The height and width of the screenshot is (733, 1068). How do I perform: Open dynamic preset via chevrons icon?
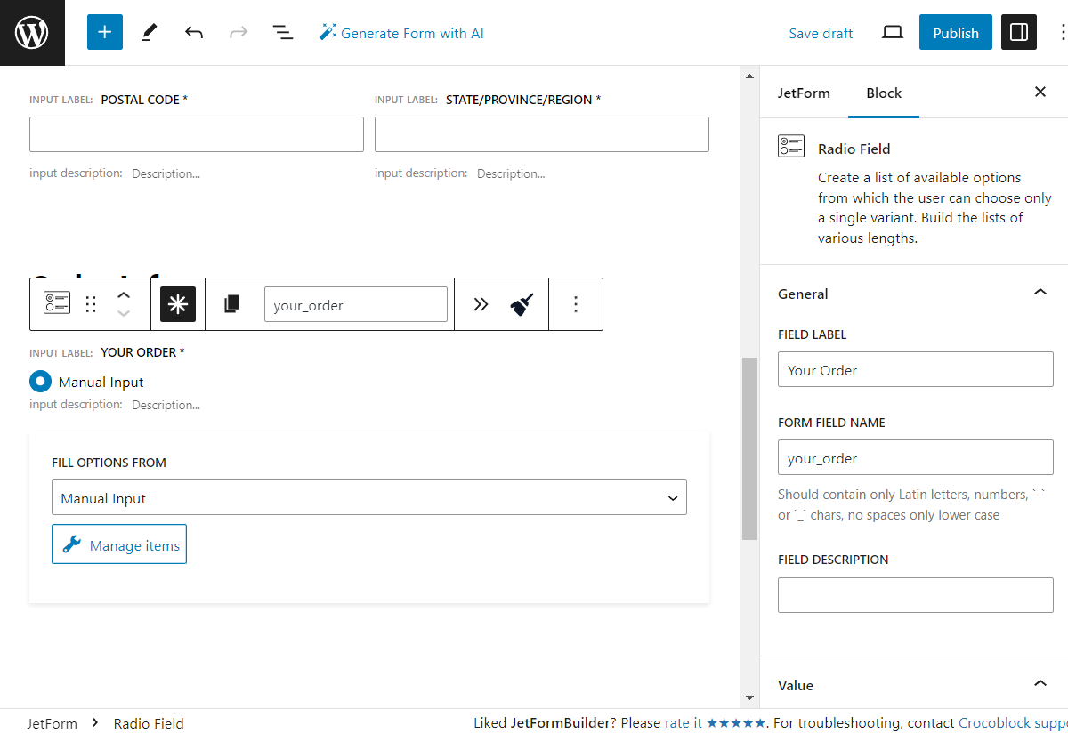pyautogui.click(x=481, y=303)
